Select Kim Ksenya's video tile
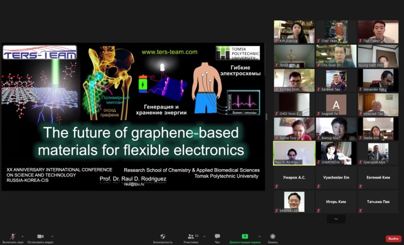 click(294, 32)
